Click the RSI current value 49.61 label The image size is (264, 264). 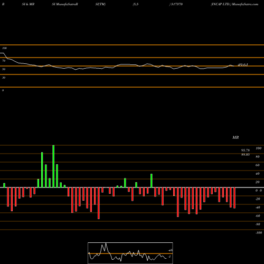coord(243,65)
